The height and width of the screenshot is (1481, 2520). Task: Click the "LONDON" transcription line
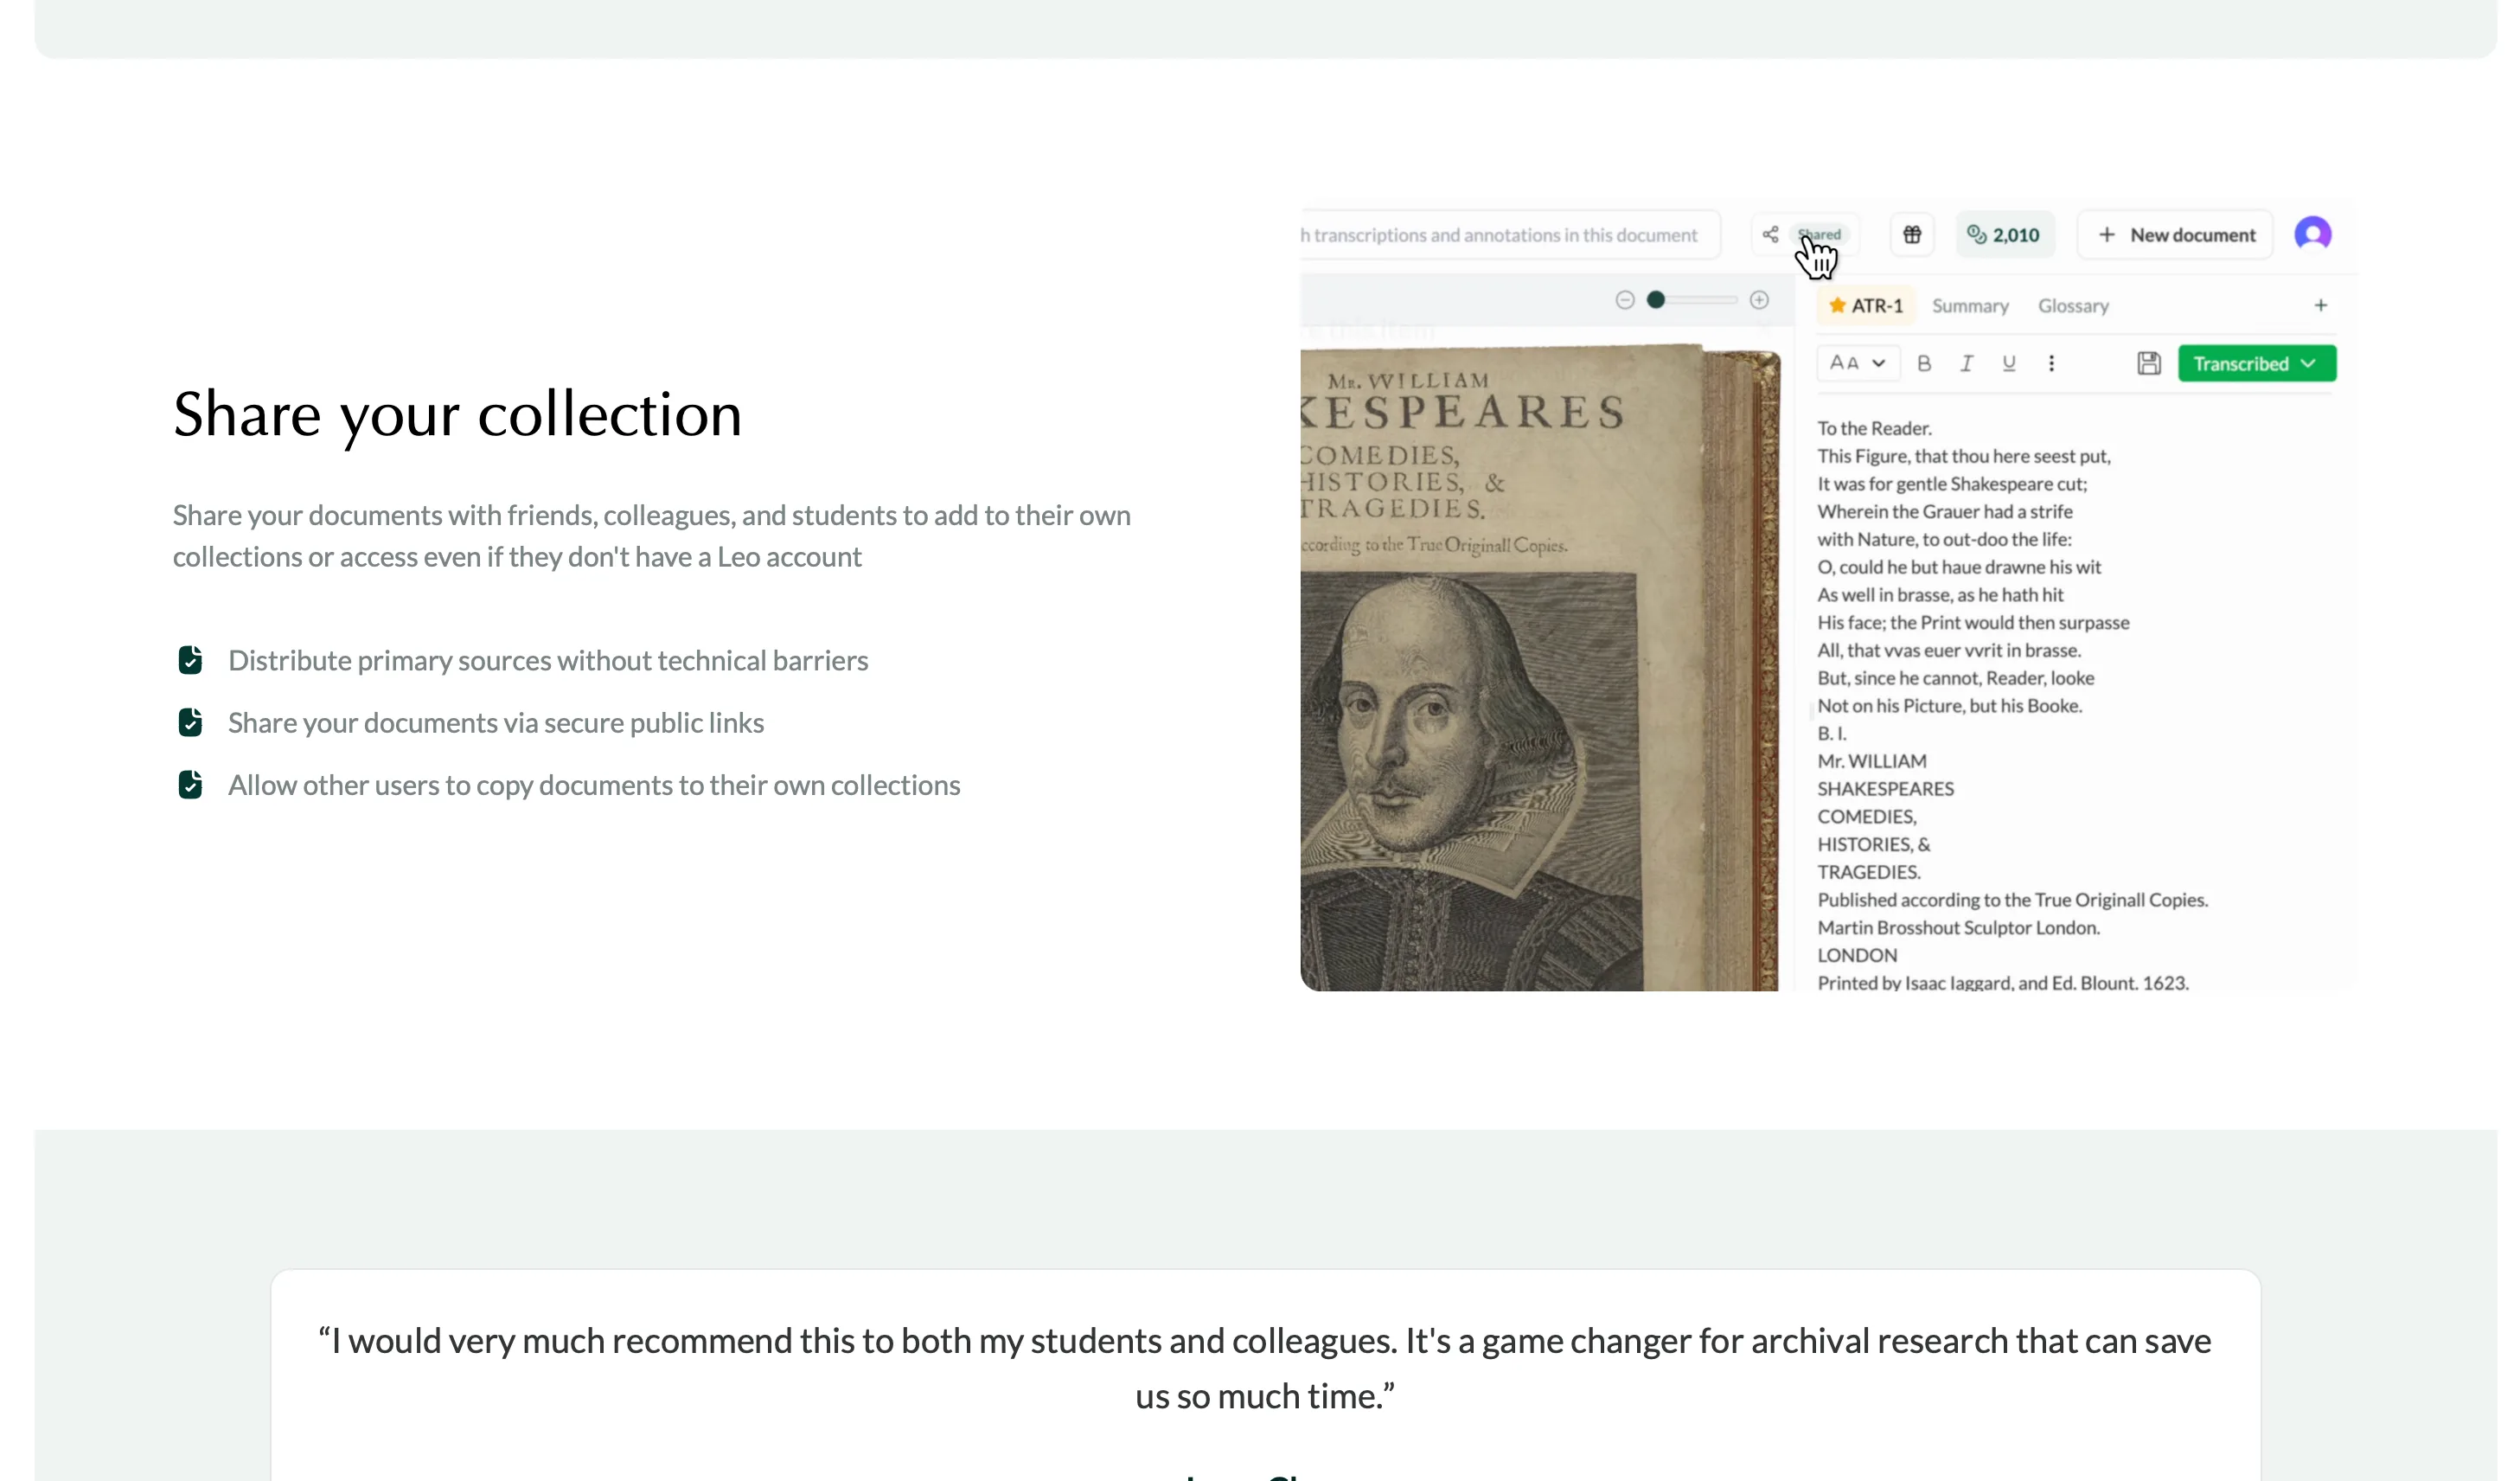(1857, 956)
